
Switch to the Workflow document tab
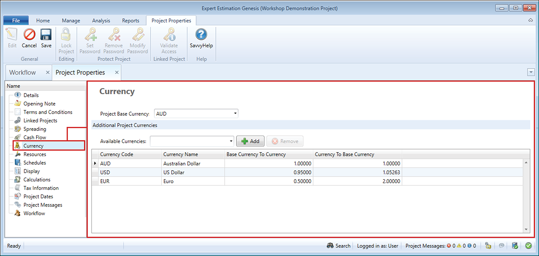(23, 73)
